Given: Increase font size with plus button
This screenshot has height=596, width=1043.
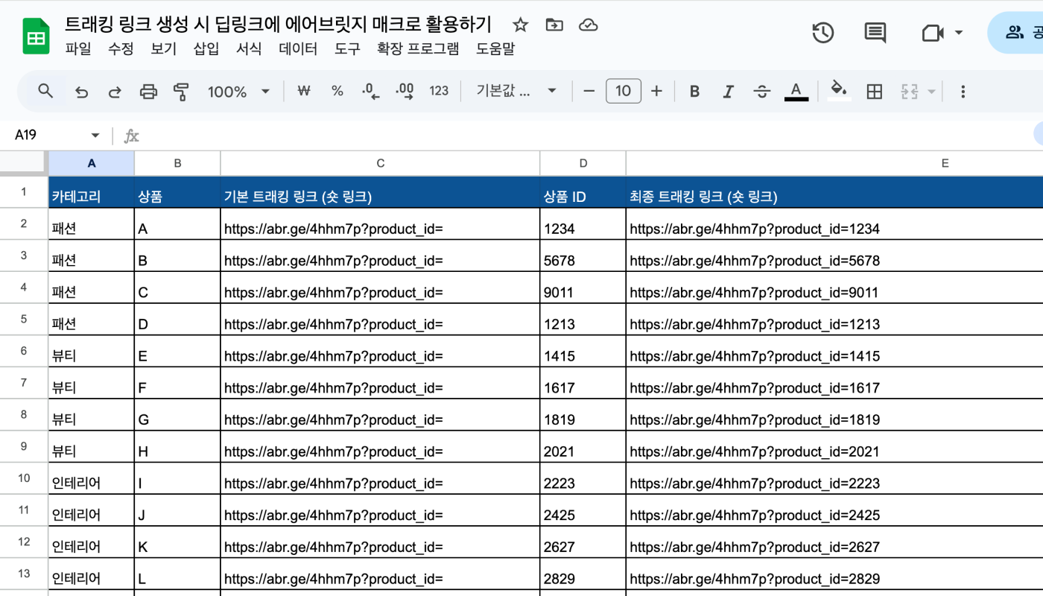Looking at the screenshot, I should coord(656,92).
